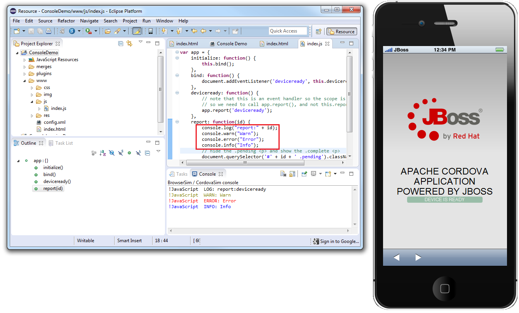The image size is (519, 313).
Task: Click the Run external tools icon
Action: (x=88, y=31)
